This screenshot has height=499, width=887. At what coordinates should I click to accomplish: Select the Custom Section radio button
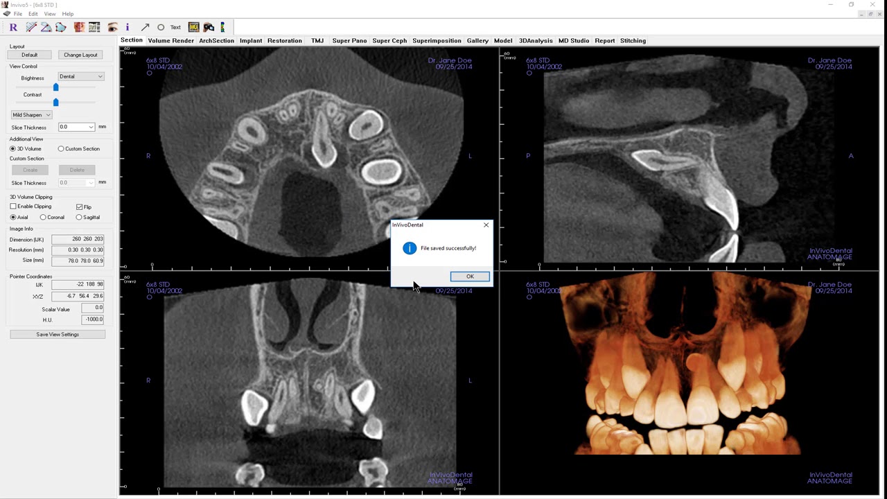click(61, 149)
